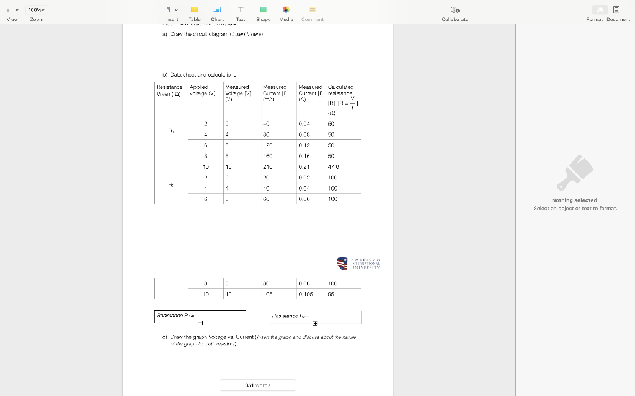Viewport: 635px width, 396px height.
Task: Click the View icon in the toolbar
Action: point(12,9)
